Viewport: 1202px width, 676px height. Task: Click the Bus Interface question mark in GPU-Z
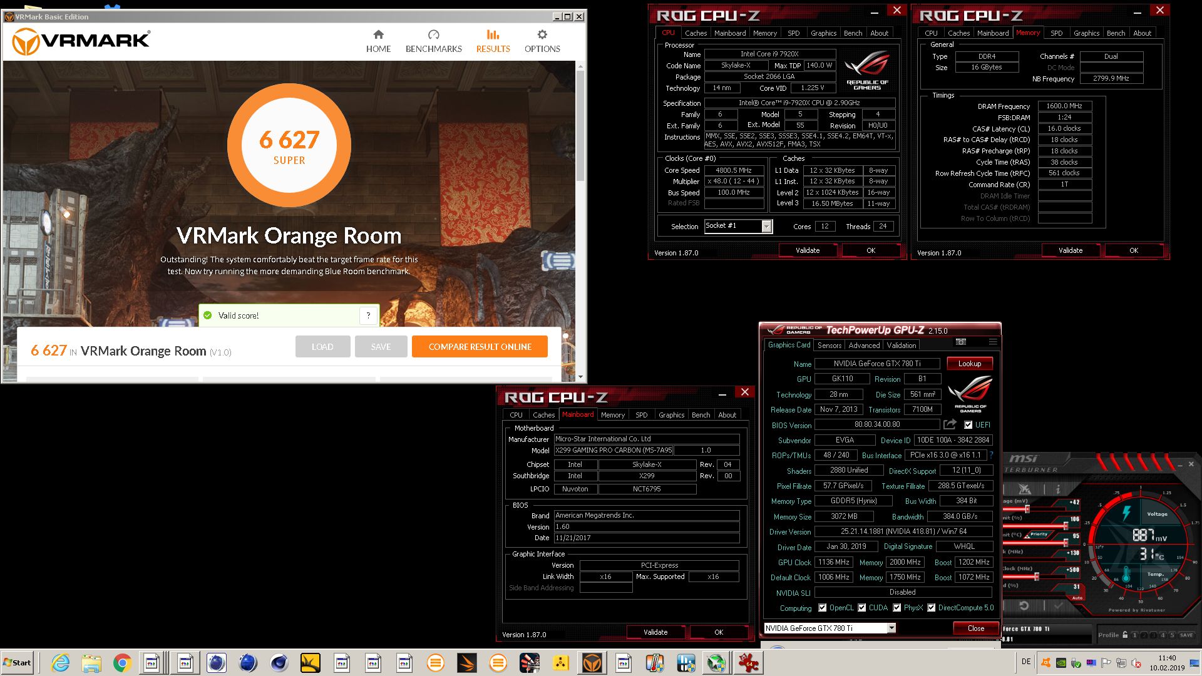[991, 455]
